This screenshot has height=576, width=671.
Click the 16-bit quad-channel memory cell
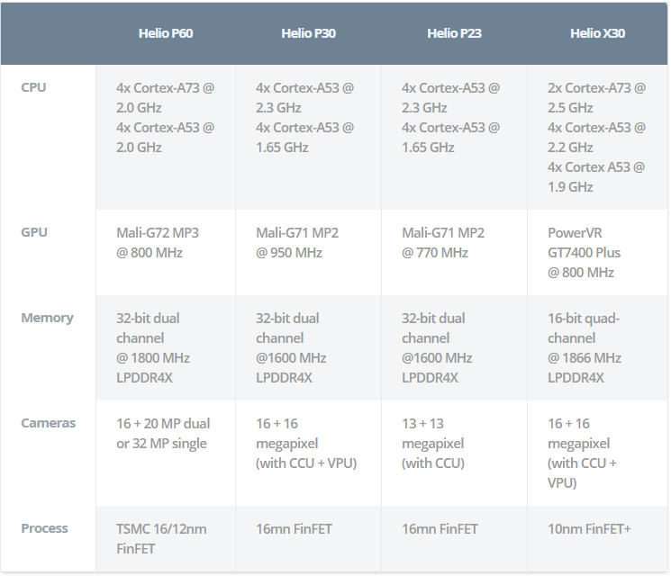click(x=597, y=347)
